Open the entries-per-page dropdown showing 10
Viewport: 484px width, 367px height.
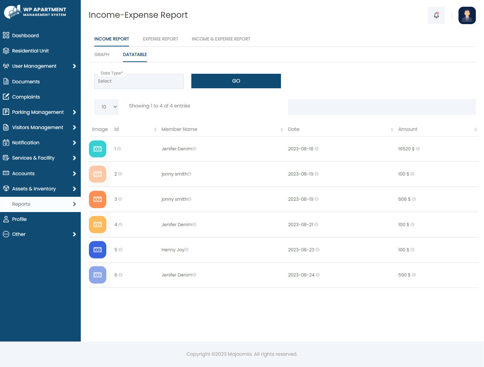(106, 107)
